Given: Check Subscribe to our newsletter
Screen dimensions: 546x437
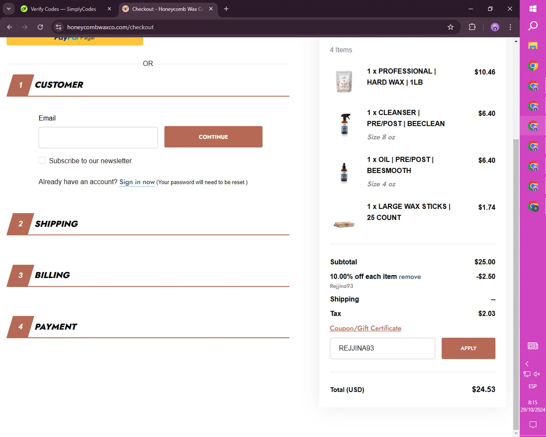Looking at the screenshot, I should (42, 161).
